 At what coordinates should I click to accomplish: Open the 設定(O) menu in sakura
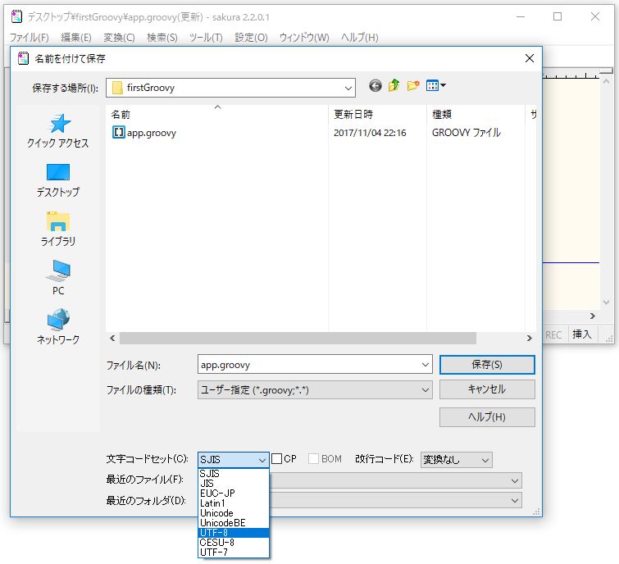pyautogui.click(x=251, y=38)
